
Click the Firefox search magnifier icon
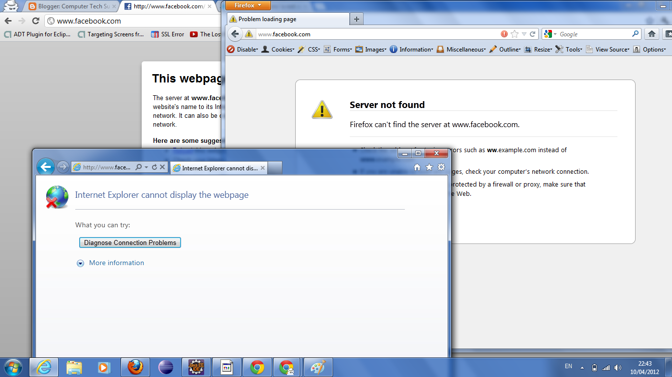(x=635, y=34)
